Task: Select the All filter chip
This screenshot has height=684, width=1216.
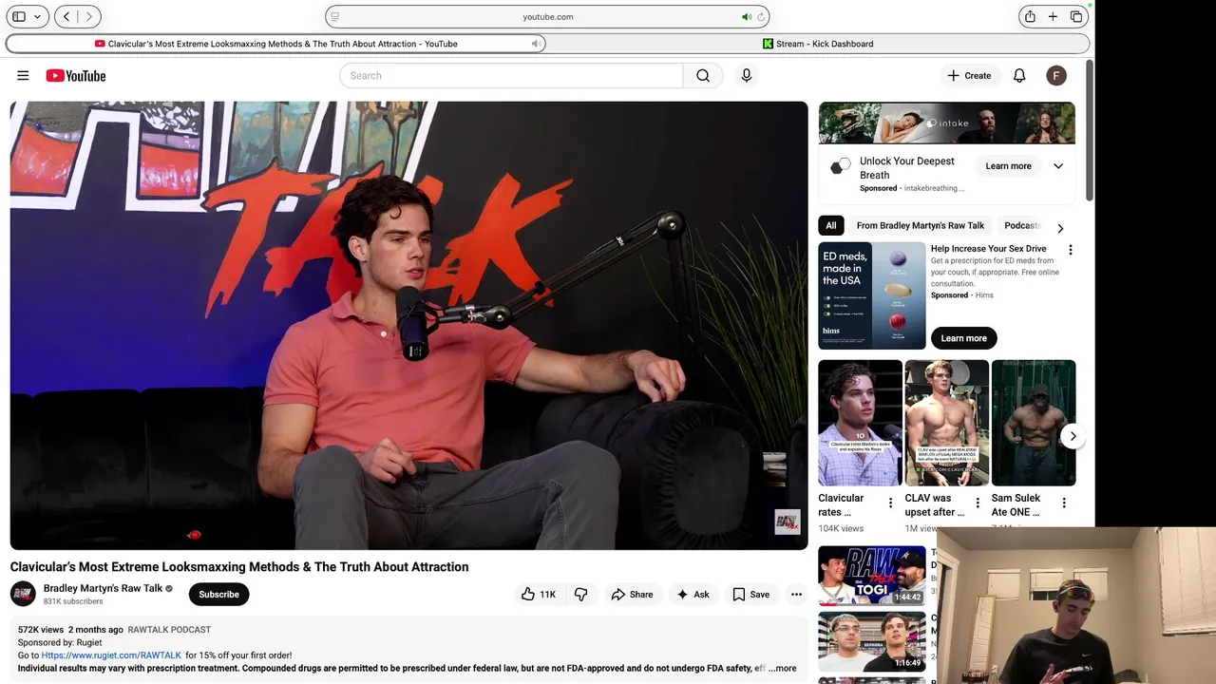Action: (x=831, y=226)
